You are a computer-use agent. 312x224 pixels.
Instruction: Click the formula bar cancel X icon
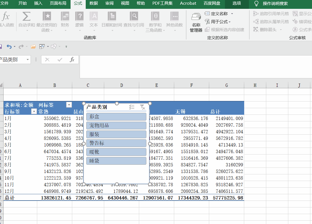pyautogui.click(x=47, y=60)
